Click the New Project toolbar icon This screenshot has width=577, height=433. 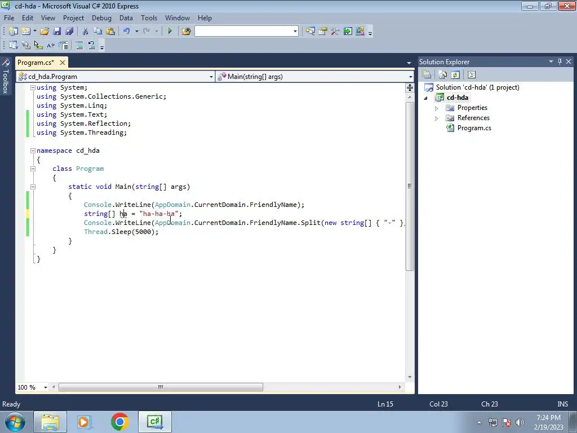click(x=14, y=32)
